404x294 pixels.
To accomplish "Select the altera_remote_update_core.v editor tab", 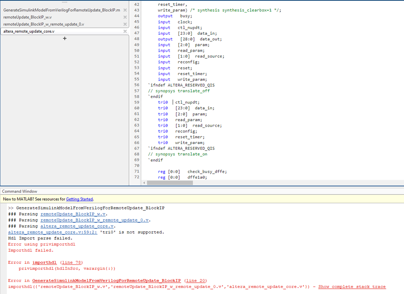I will (29, 31).
